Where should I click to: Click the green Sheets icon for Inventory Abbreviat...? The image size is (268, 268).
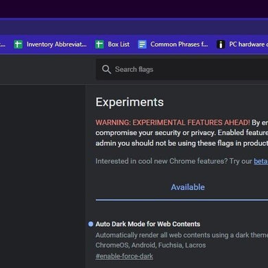pyautogui.click(x=18, y=45)
